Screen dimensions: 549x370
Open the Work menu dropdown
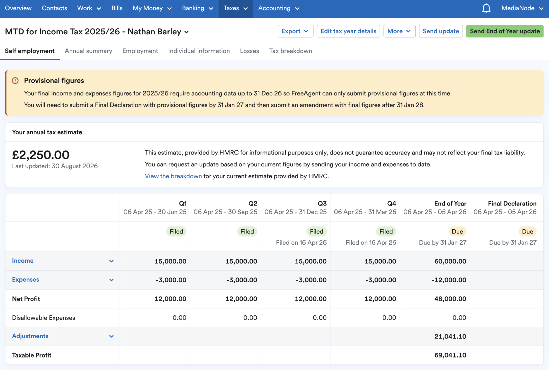coord(89,8)
